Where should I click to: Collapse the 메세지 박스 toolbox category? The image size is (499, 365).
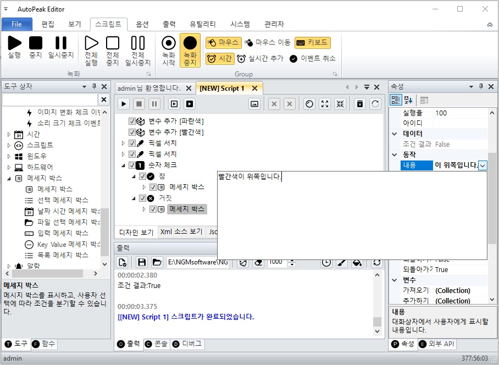click(9, 179)
